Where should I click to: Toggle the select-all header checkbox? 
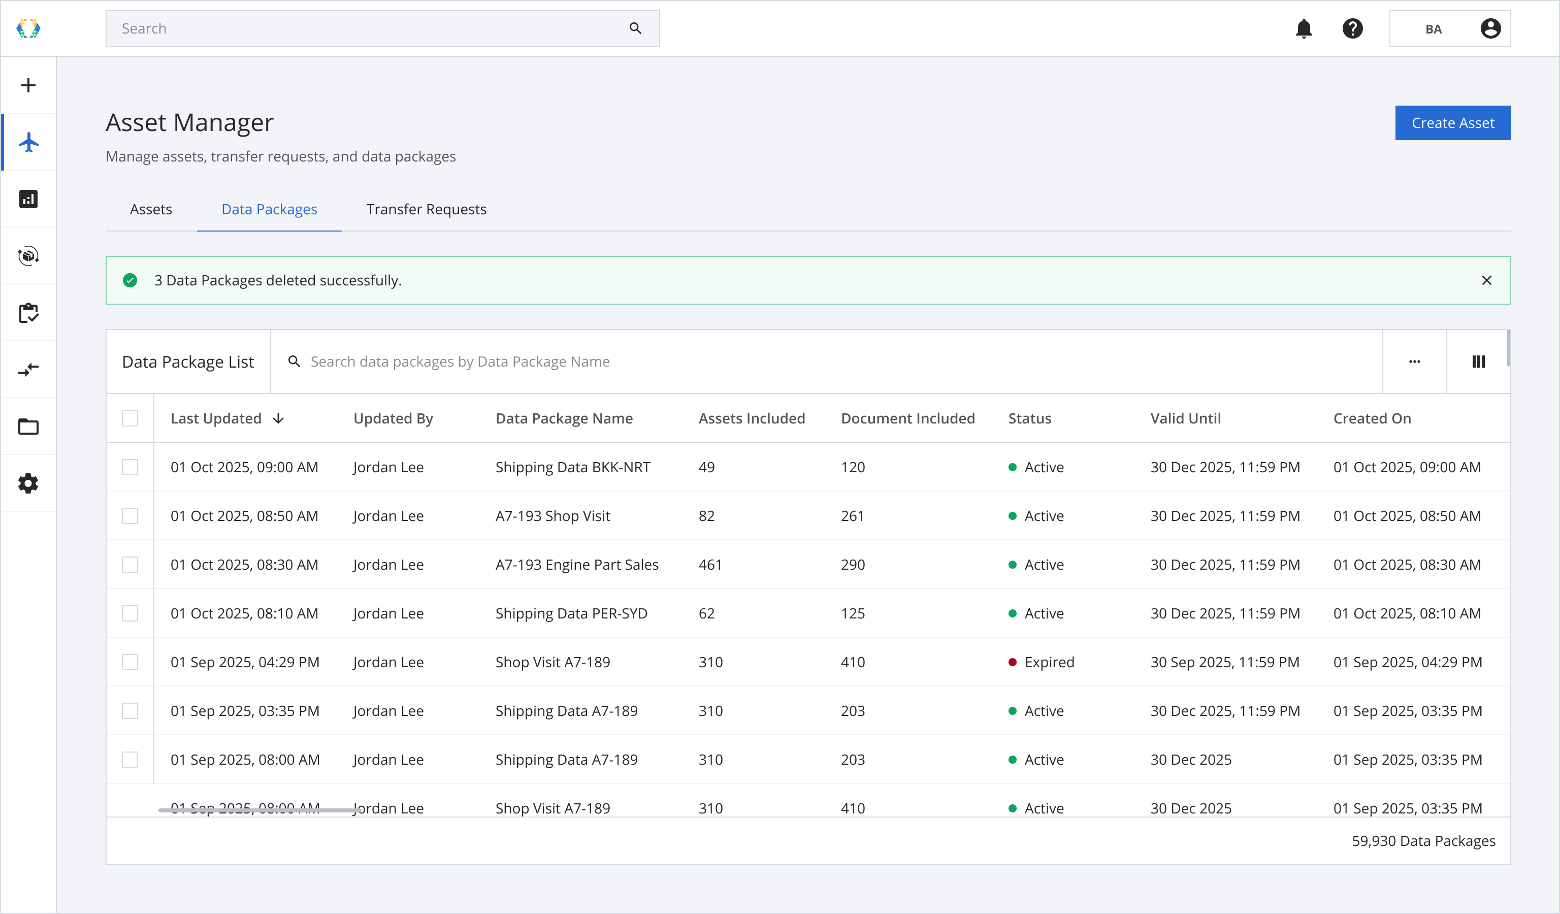coord(130,418)
